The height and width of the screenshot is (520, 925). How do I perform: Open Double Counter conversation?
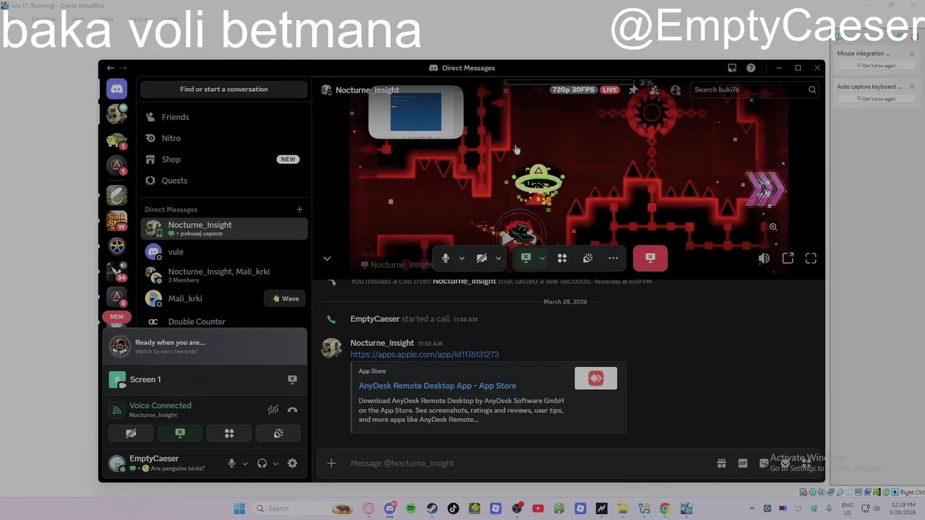pos(224,321)
